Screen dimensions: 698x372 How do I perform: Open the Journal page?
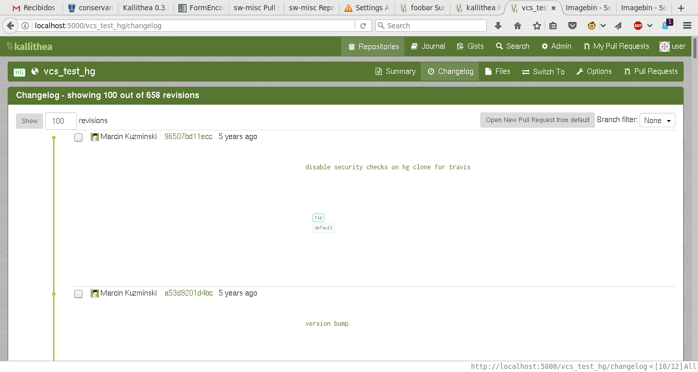coord(428,46)
